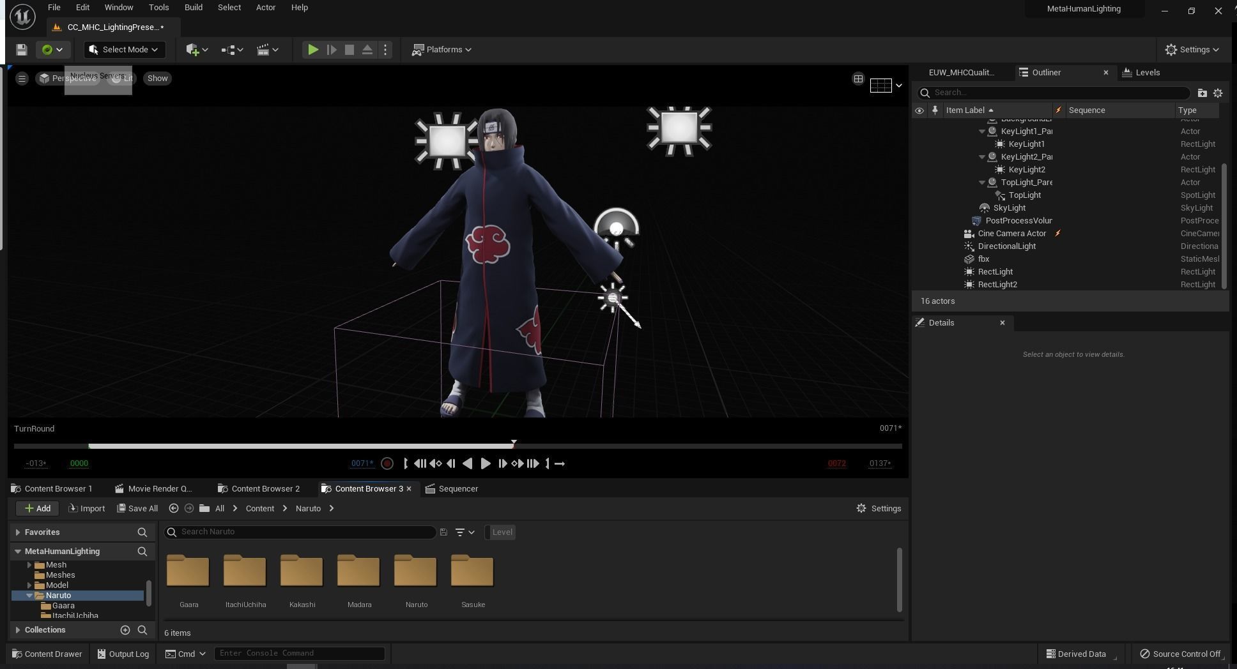Toggle the sequencer record button

pos(387,464)
